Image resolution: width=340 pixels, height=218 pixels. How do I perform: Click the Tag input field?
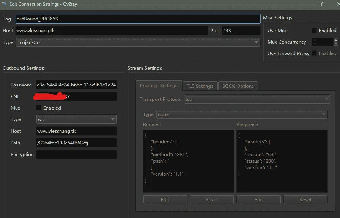(138, 19)
